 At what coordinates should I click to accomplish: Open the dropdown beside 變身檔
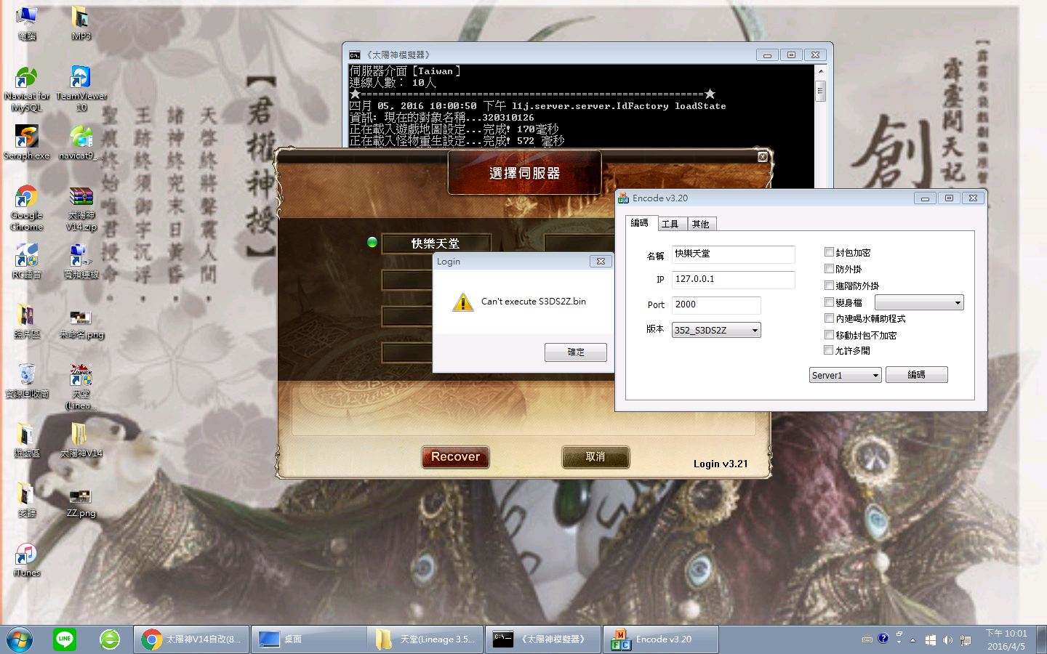click(x=919, y=302)
